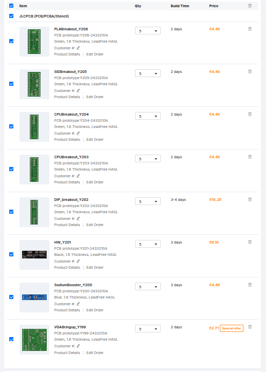Click Edit Order for HW_Y201
Viewport: 266px width, 372px height.
[x=95, y=267]
